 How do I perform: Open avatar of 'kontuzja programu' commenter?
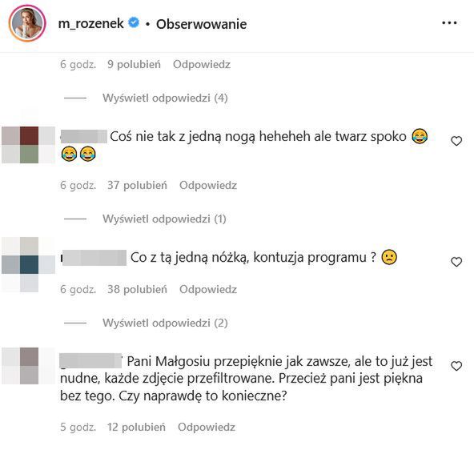[x=28, y=264]
